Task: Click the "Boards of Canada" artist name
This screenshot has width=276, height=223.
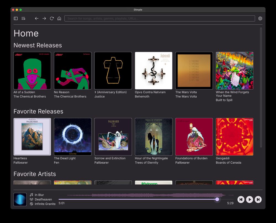Action: [229, 163]
